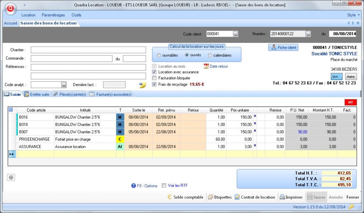This screenshot has height=213, width=364.
Task: Disable the Frais de recyclage checkbox
Action: [155, 84]
